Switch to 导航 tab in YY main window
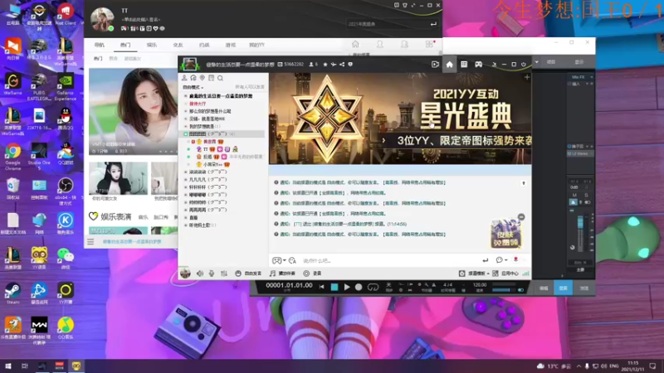This screenshot has height=373, width=664. [x=99, y=45]
